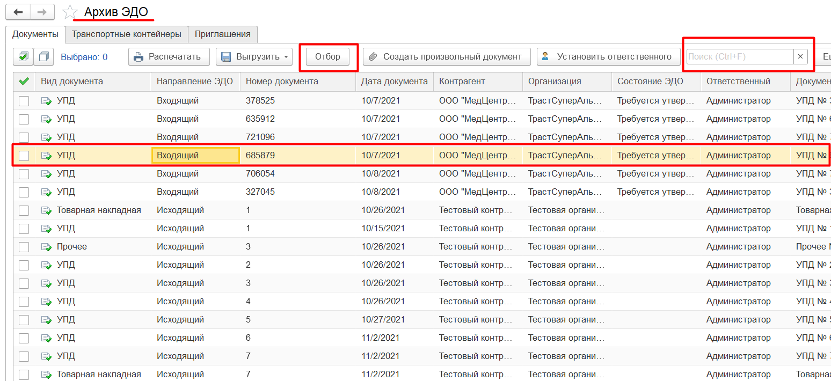Click Установить ответственного button
The width and height of the screenshot is (831, 381).
point(609,56)
